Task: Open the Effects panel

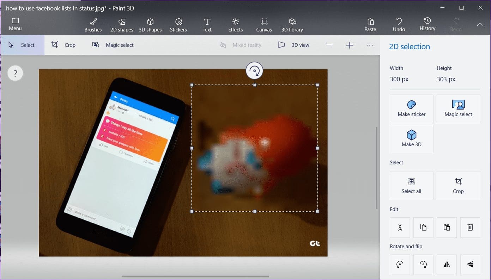Action: [x=236, y=25]
